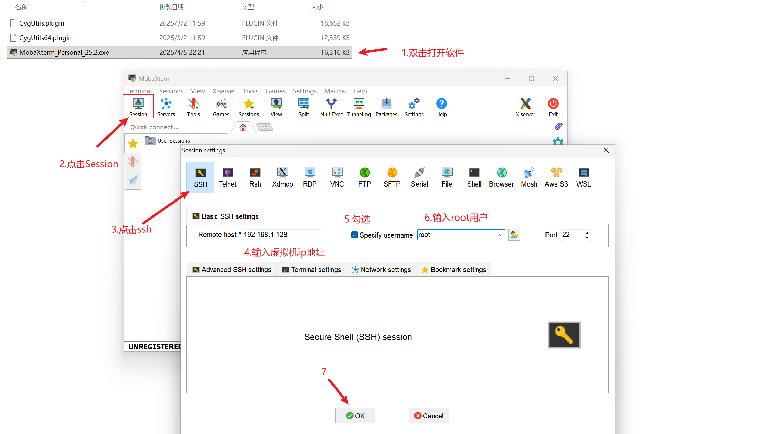Select the Browser session type

502,177
